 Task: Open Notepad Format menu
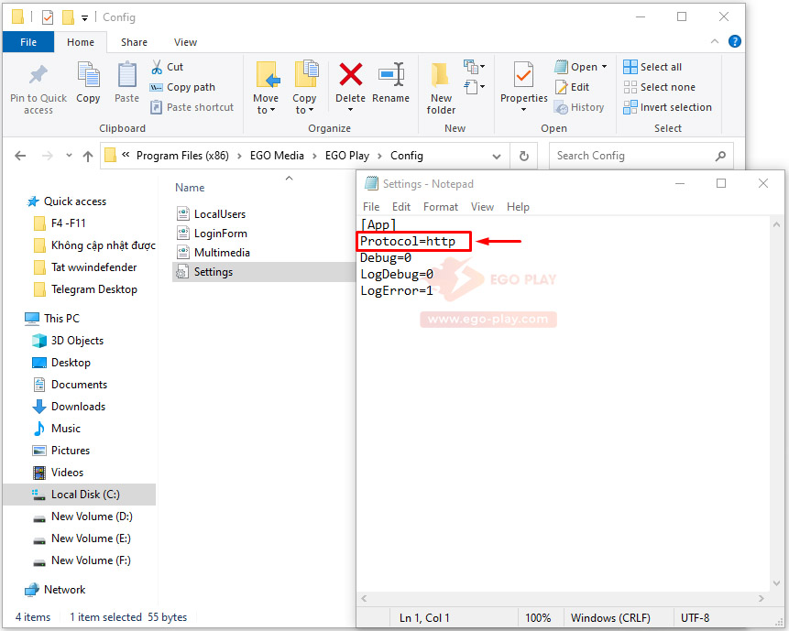point(441,207)
